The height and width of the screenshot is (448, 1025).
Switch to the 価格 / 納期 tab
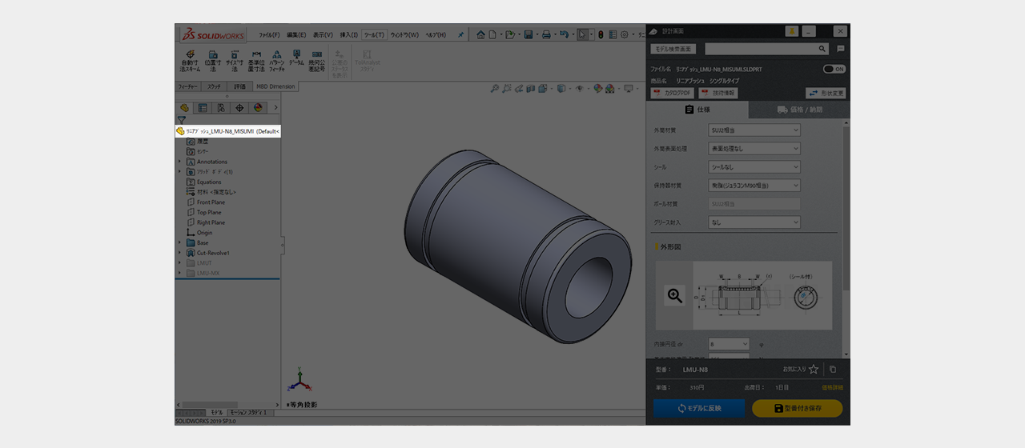tap(798, 110)
